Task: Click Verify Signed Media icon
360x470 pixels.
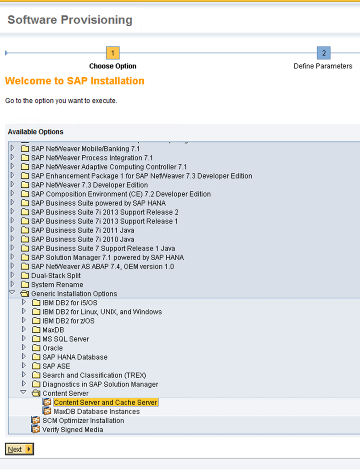Action: point(36,429)
